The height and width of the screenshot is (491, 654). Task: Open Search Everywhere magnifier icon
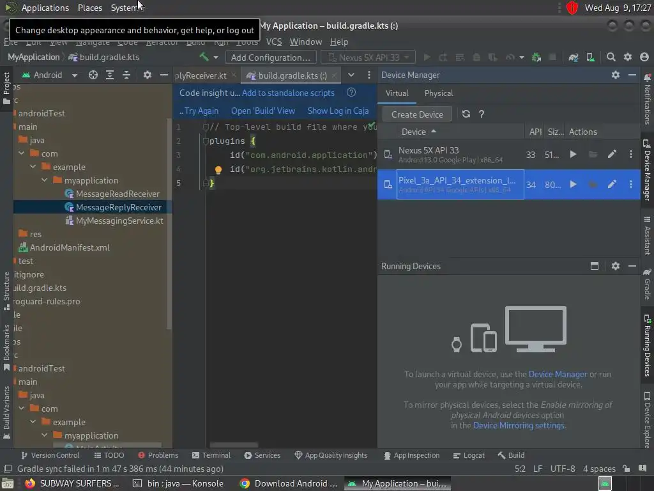(611, 57)
